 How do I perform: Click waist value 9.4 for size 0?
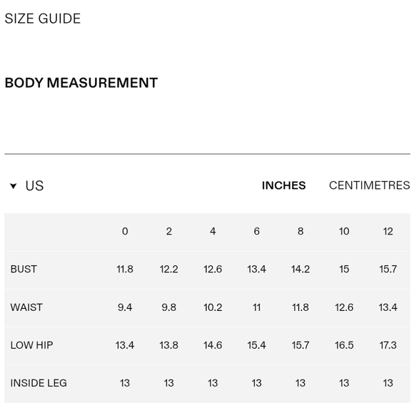coord(125,307)
